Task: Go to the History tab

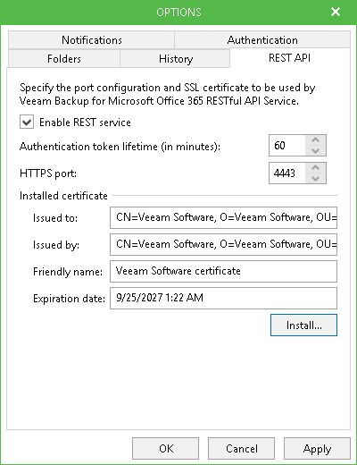Action: pyautogui.click(x=175, y=58)
